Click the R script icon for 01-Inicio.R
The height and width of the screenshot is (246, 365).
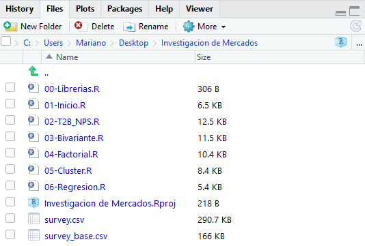[33, 104]
